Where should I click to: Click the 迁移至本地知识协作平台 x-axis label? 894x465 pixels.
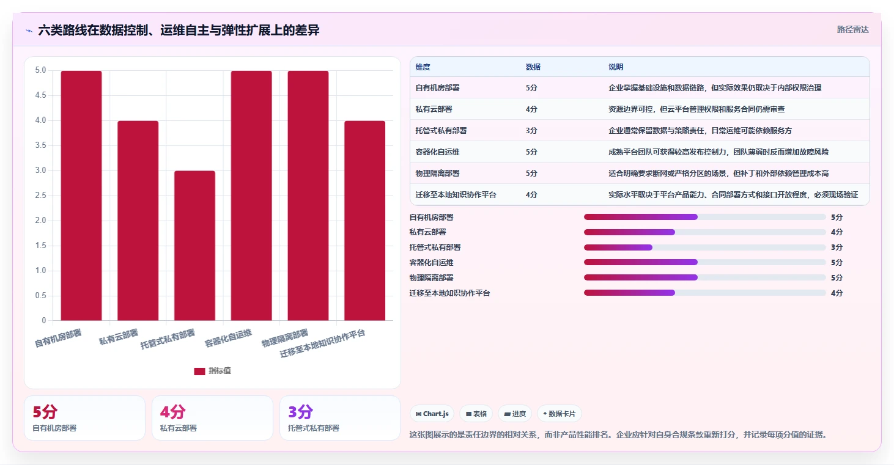point(323,343)
